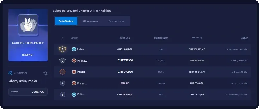
Task: Click the page title Spiele Schere, Stein, Papier online
Action: click(82, 10)
